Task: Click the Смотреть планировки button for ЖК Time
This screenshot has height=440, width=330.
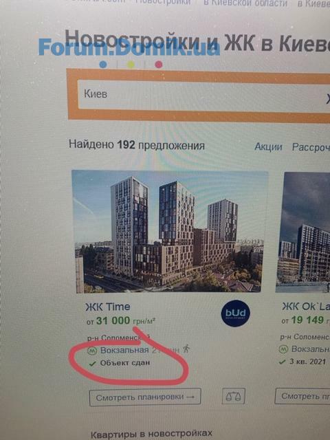Action: pyautogui.click(x=145, y=397)
